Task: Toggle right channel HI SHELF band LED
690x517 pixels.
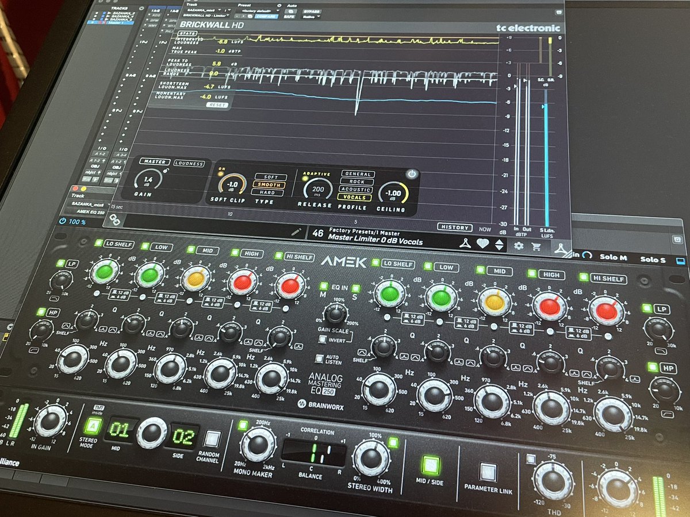Action: pos(582,277)
